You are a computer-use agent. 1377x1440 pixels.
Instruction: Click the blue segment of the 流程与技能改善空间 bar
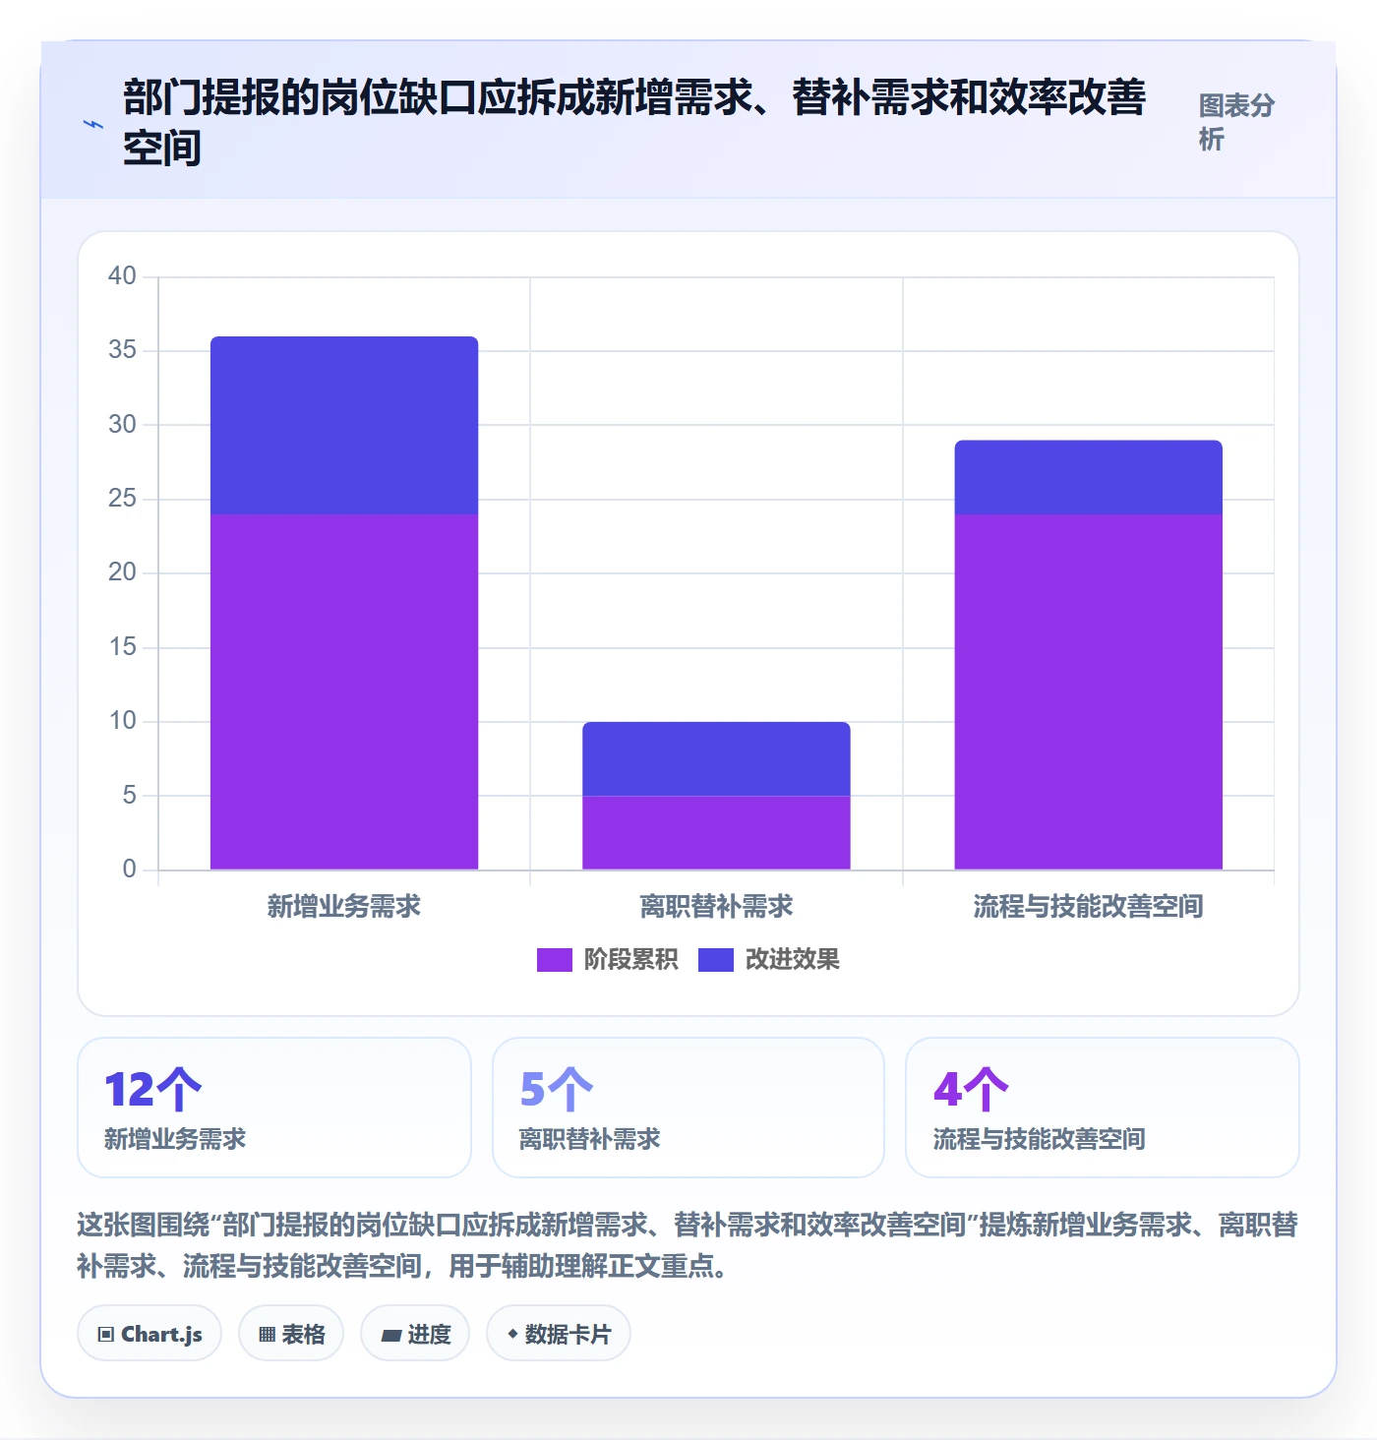[x=1089, y=477]
